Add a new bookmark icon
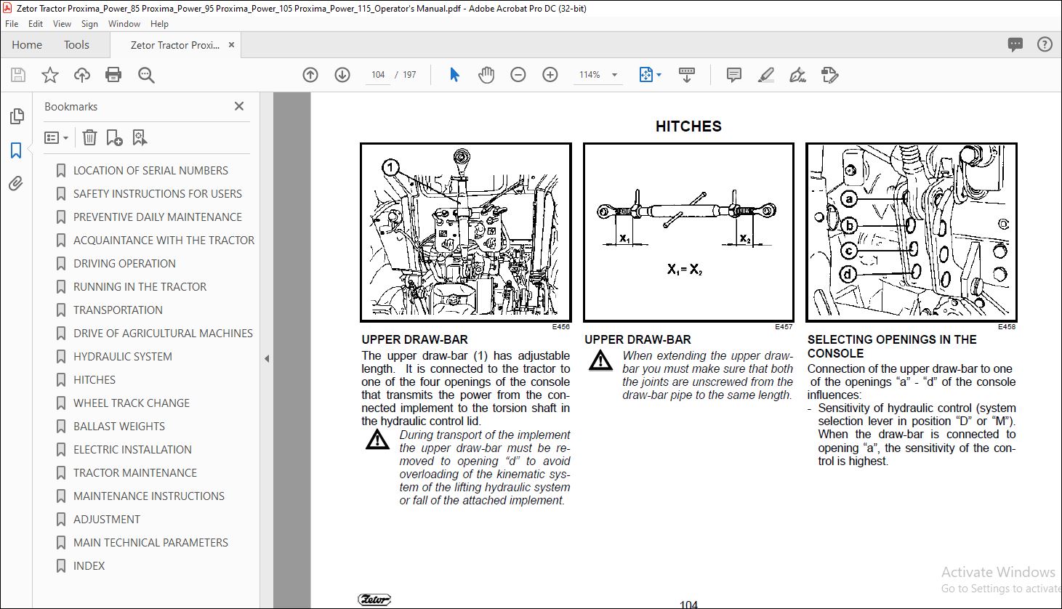Viewport: 1062px width, 609px height. (114, 137)
